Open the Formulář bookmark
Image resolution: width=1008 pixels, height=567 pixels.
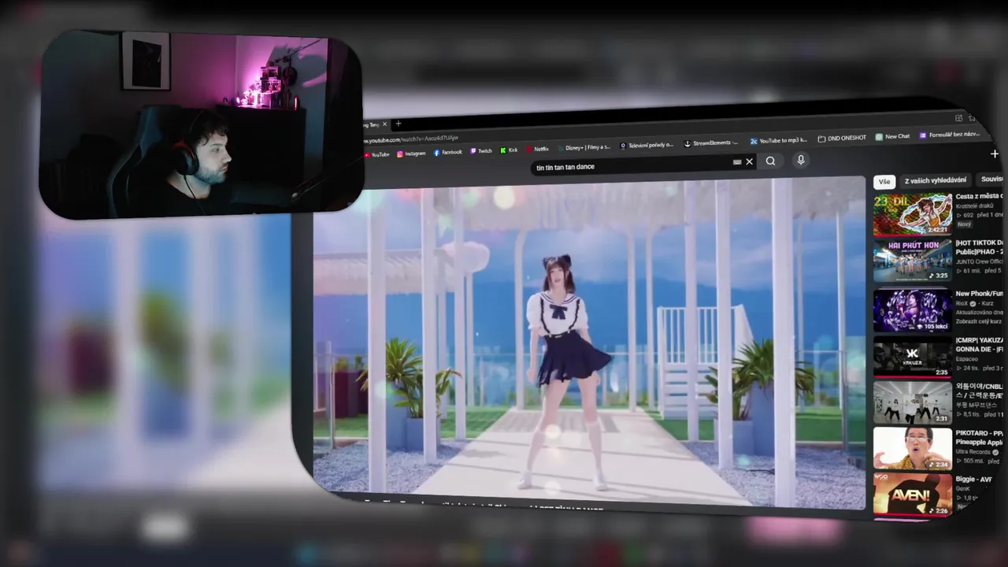tap(950, 135)
